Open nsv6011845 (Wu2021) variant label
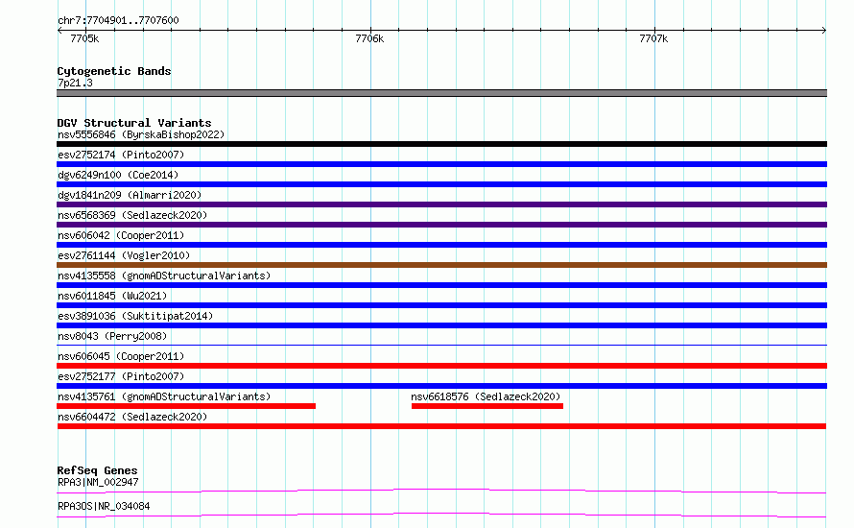The image size is (854, 528). (112, 296)
